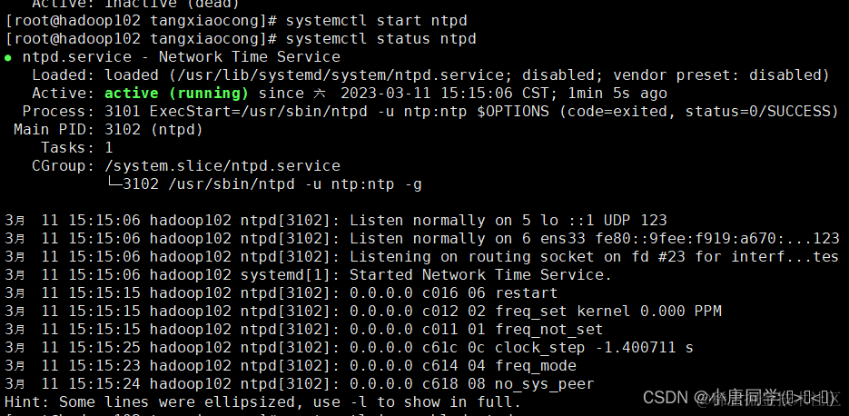The image size is (849, 416).
Task: Click the 'Loaded: loaded' unit file path line
Action: coord(430,75)
